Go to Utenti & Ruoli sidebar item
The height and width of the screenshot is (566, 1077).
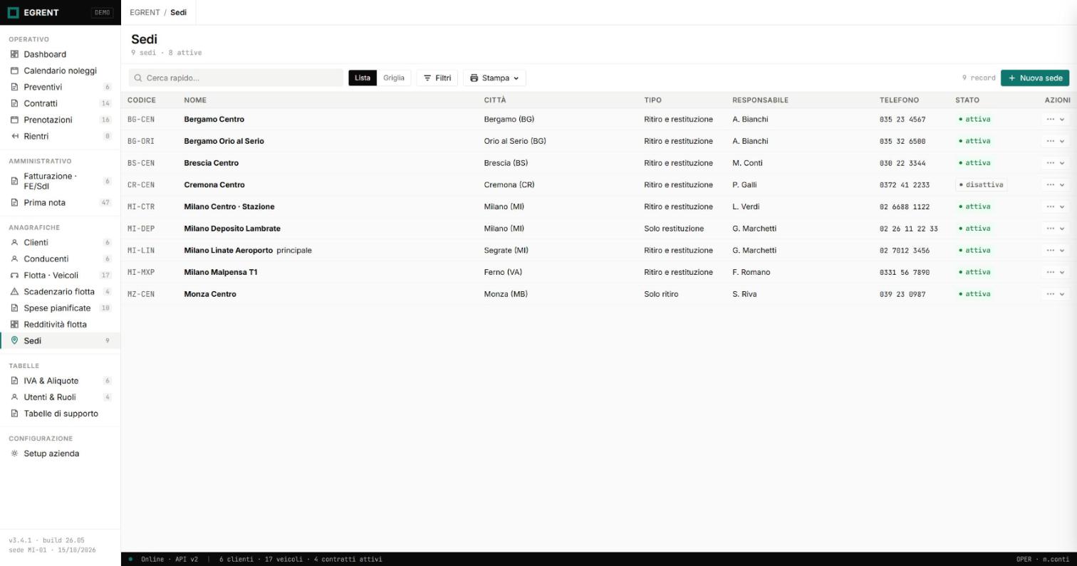coord(61,397)
